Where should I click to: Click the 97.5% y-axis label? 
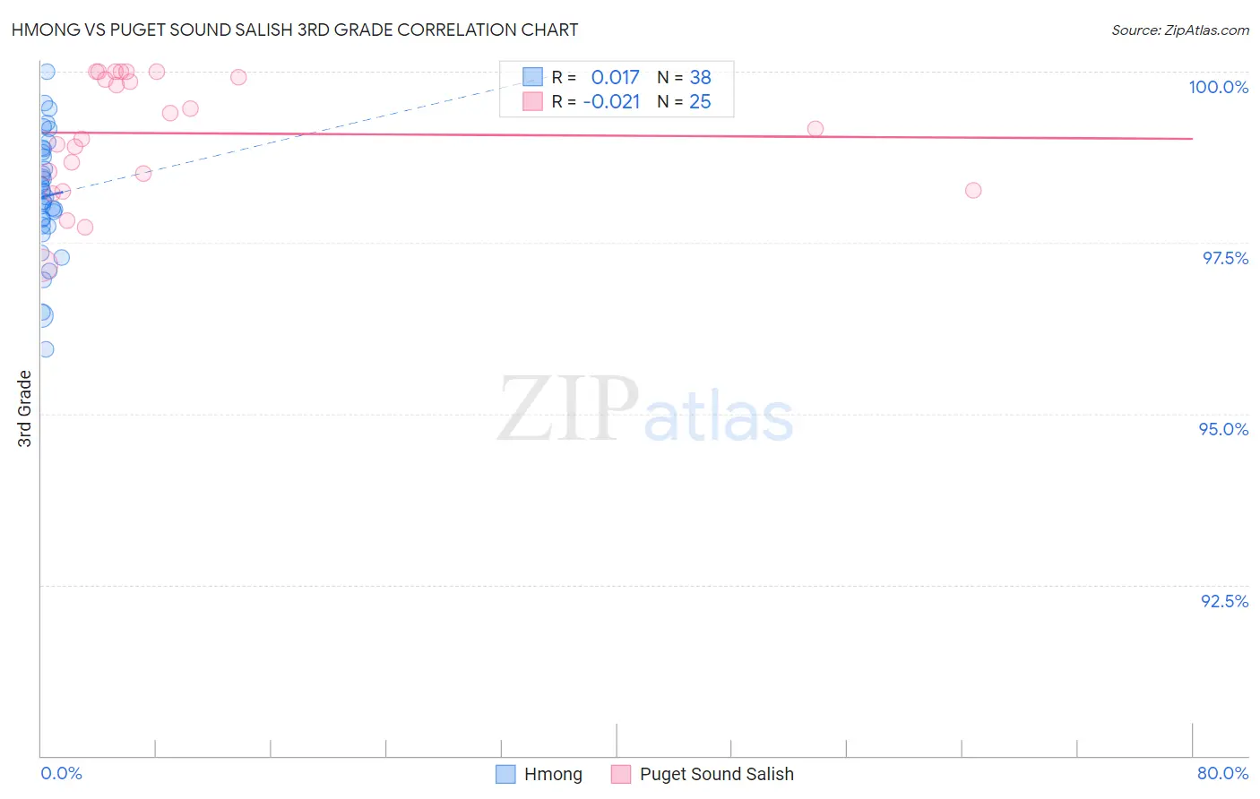1225,258
